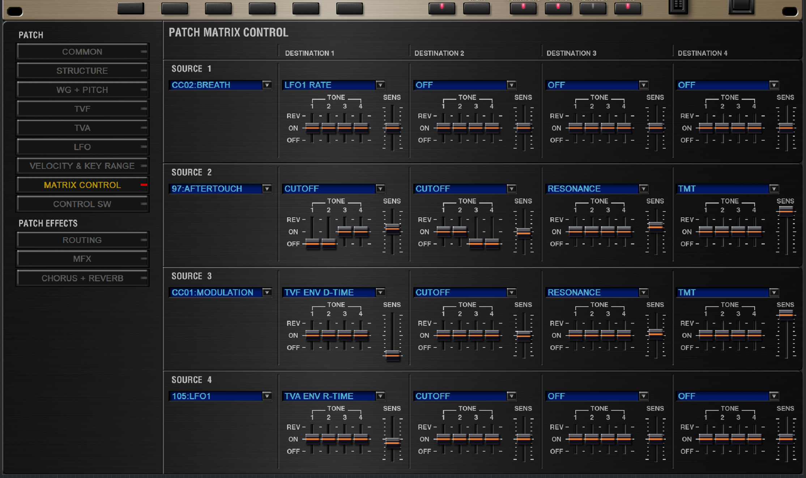Click Source 3 Destination 1 SENS slider handle
The height and width of the screenshot is (478, 806).
[392, 355]
